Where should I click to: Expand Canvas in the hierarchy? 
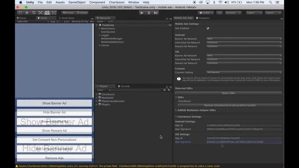100,45
